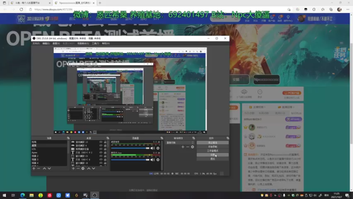Mute the 桌面音频 speaker icon

coord(152,148)
